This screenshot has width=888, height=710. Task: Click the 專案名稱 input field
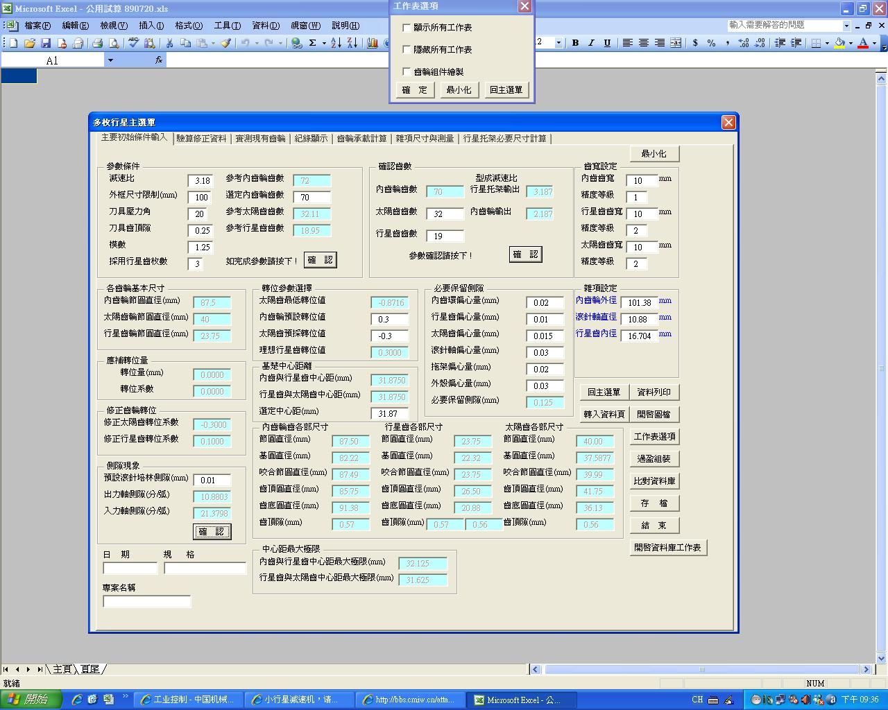pyautogui.click(x=146, y=602)
